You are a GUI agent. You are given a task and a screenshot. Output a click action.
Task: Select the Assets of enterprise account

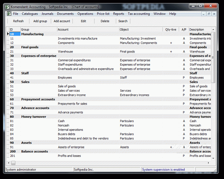(71, 147)
